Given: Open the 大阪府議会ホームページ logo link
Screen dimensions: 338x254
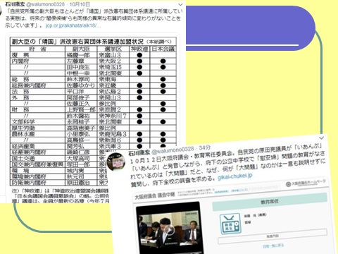Looking at the screenshot, I should coord(306,183).
